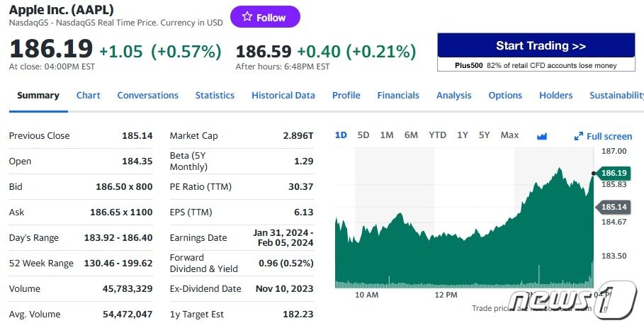Choose the YTD chart range
Screen dimensions: 644x328
[437, 135]
